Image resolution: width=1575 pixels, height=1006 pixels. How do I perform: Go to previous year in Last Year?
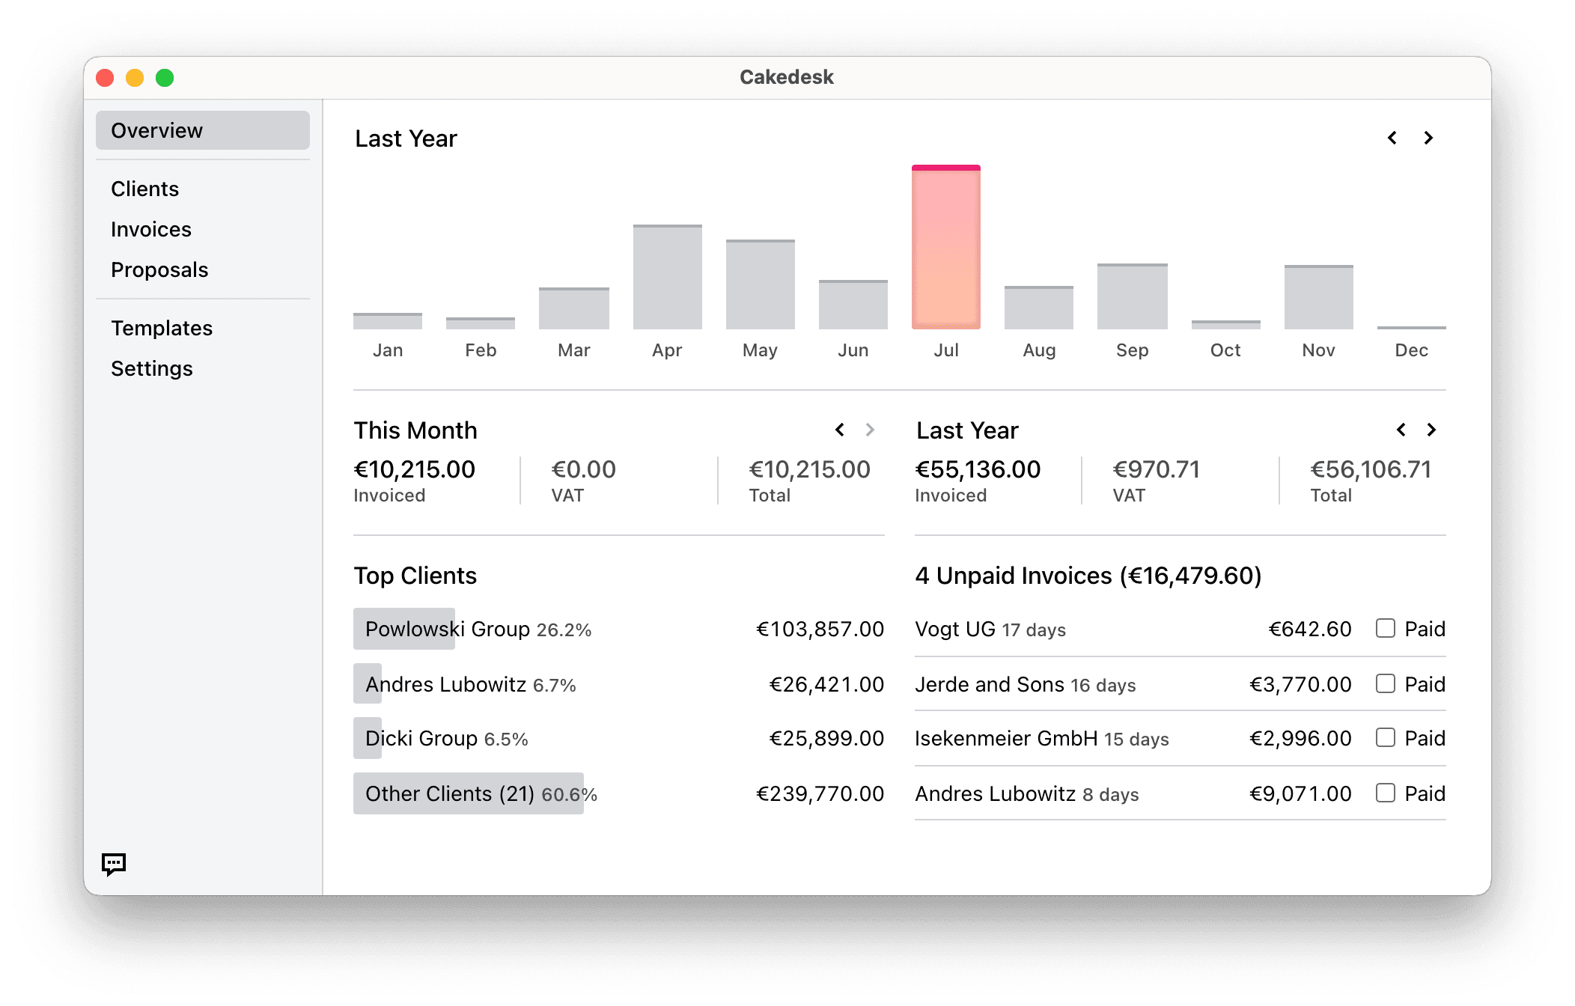click(1395, 137)
